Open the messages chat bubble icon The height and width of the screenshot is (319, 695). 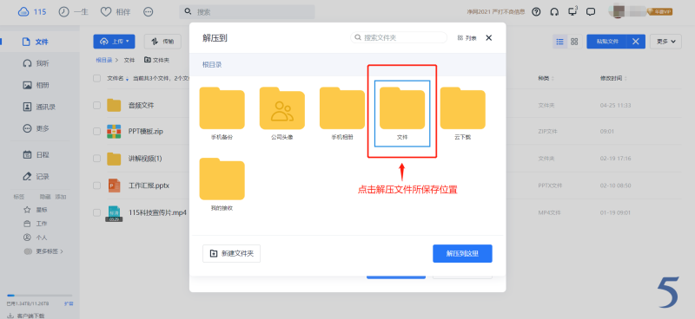click(591, 12)
